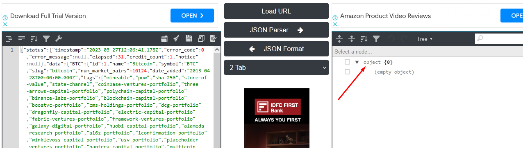Click the JSON Parser button
The width and height of the screenshot is (523, 148).
click(x=276, y=30)
